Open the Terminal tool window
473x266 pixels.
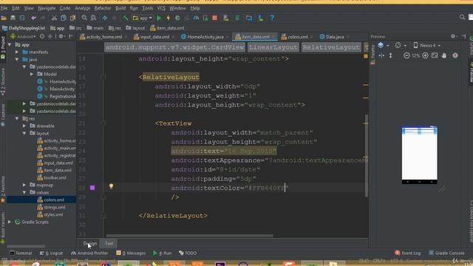(21, 253)
